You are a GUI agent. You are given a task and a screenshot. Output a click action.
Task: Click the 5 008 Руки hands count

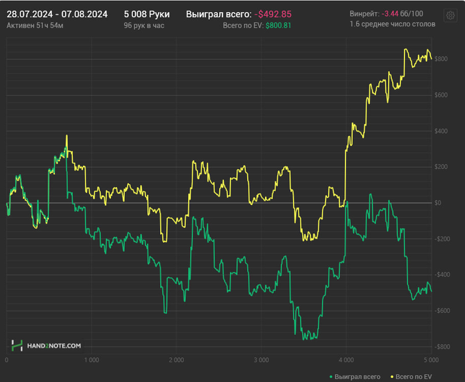tap(146, 13)
